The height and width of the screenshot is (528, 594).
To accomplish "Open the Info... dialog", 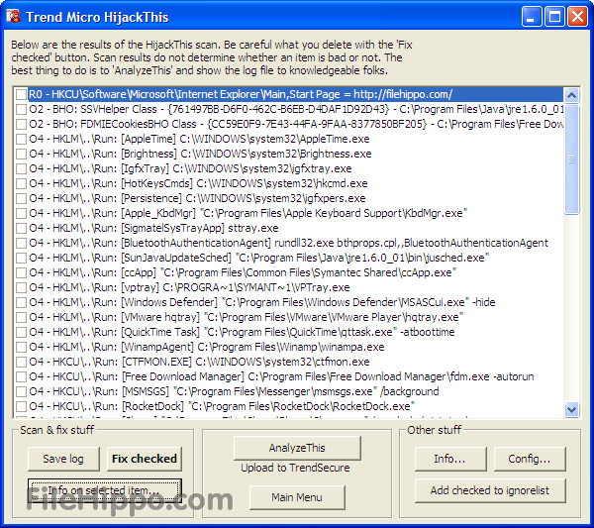I will click(x=450, y=459).
